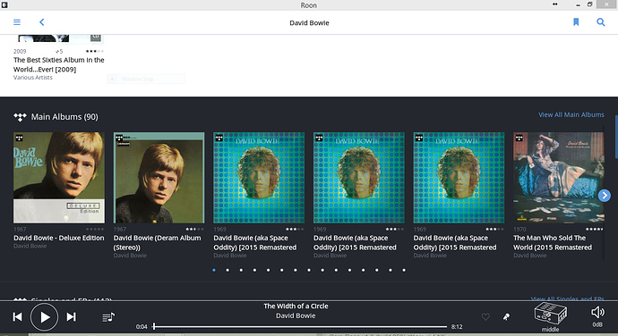Click the title David Bowie (Deram Album (Stereo))
This screenshot has height=336, width=618.
click(x=158, y=242)
